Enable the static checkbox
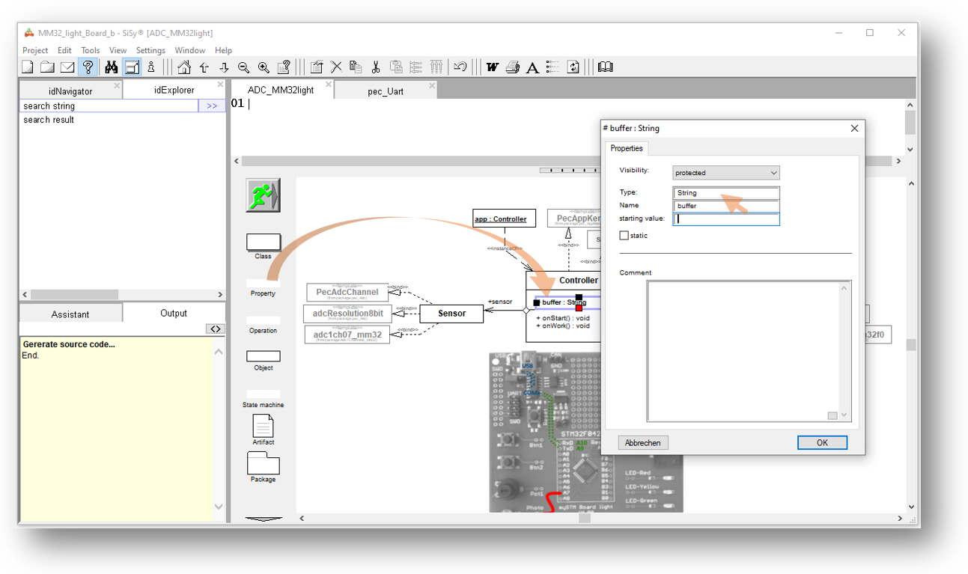This screenshot has width=968, height=574. (624, 236)
